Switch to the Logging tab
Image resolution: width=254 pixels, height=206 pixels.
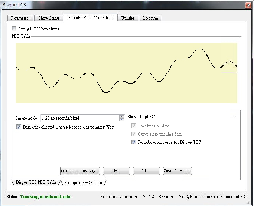click(x=150, y=18)
